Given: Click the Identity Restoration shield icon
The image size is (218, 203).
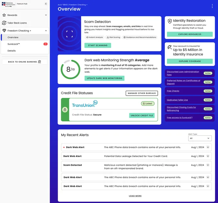Looking at the screenshot, I should [170, 21].
